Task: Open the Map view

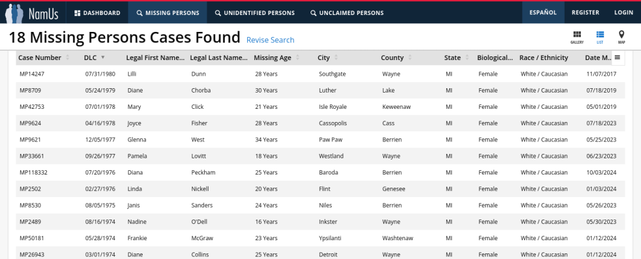Action: [x=621, y=37]
